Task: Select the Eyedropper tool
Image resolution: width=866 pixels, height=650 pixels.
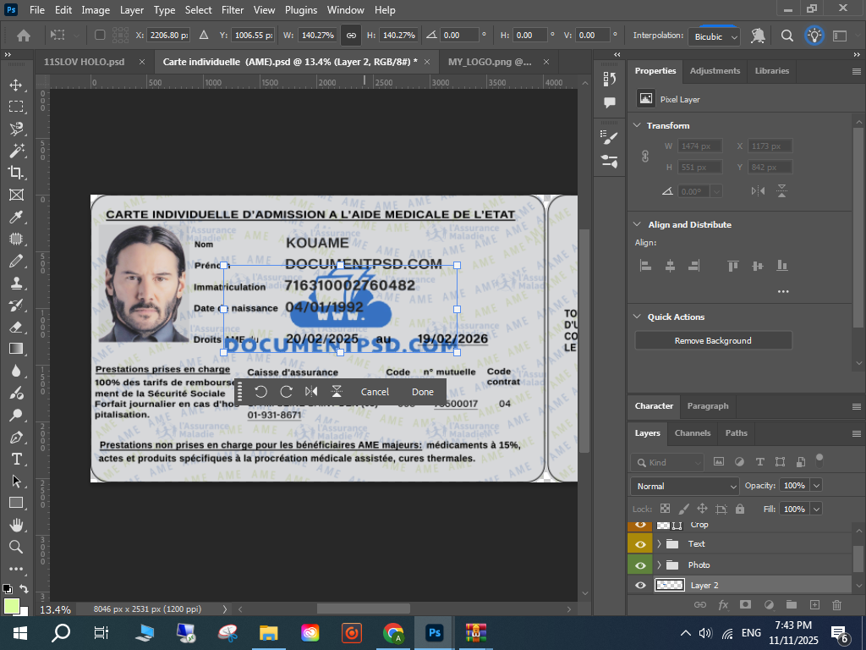Action: [15, 218]
